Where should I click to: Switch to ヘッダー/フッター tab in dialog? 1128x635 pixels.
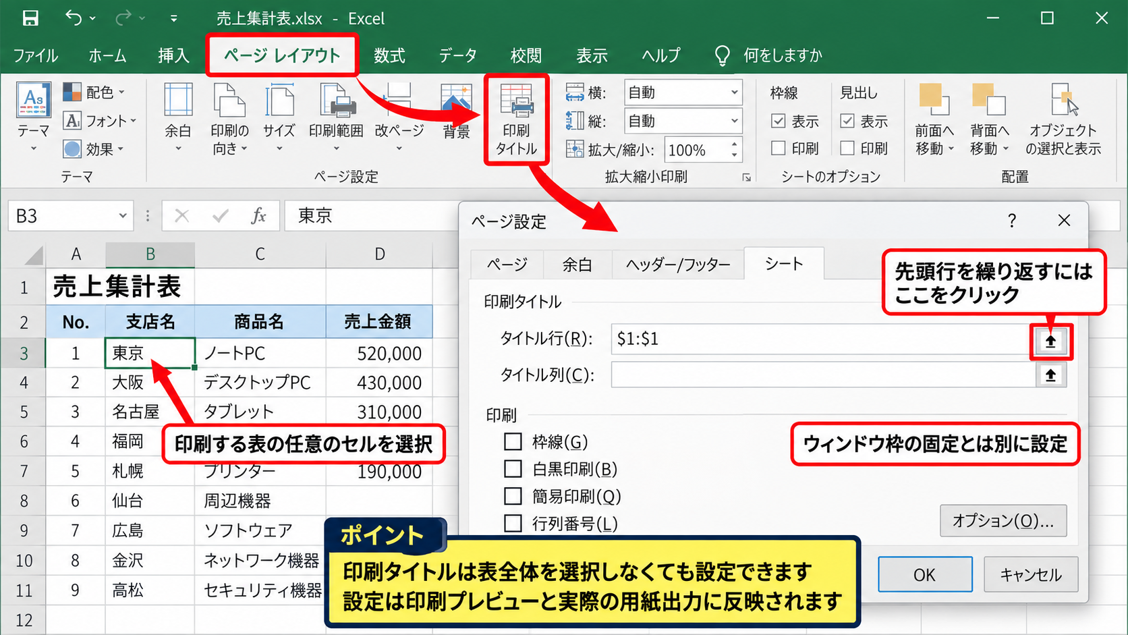point(678,265)
